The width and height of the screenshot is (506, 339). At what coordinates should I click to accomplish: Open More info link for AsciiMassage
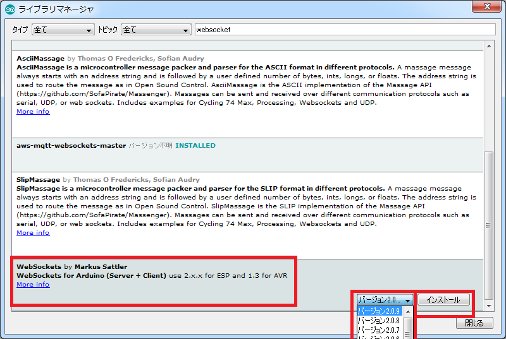(x=33, y=112)
